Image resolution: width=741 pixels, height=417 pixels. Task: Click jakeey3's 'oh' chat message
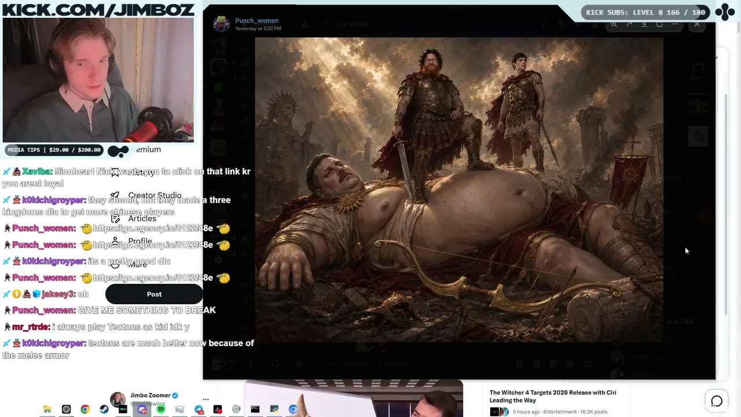pyautogui.click(x=83, y=294)
